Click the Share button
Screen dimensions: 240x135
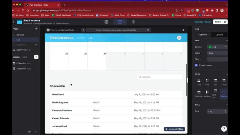pyautogui.click(x=220, y=22)
